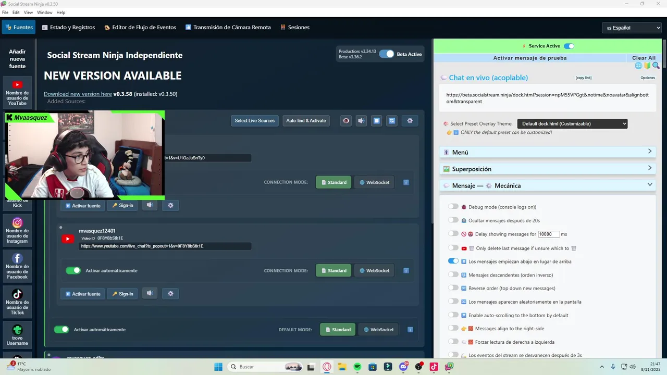Image resolution: width=667 pixels, height=375 pixels.
Task: Click Download new version here link
Action: 78,94
